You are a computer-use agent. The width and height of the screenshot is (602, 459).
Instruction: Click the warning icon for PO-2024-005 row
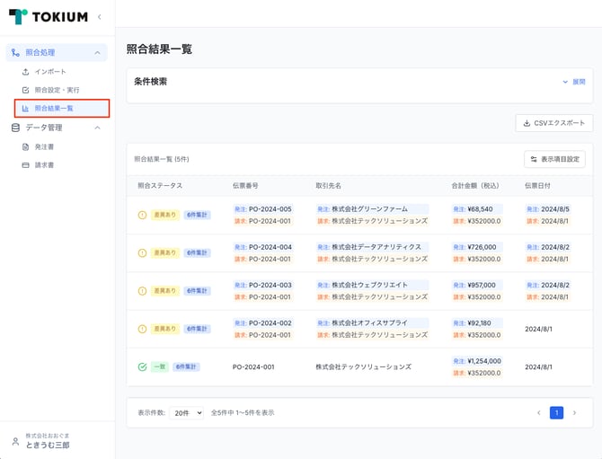pos(142,216)
